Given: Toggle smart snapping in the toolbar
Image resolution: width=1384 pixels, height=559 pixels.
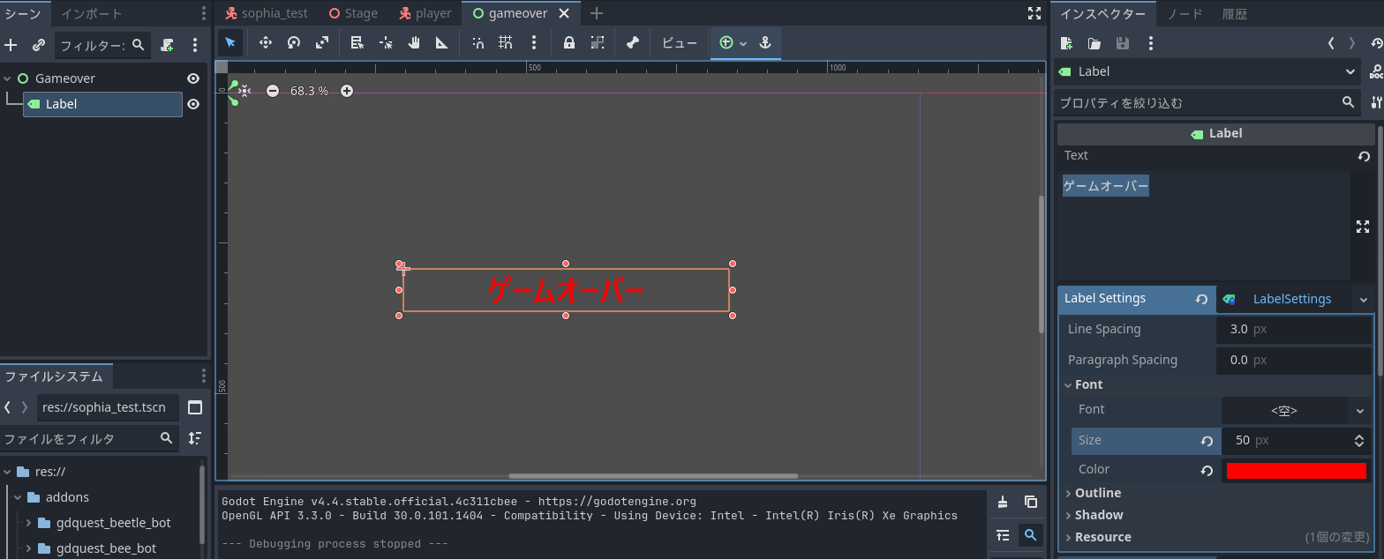Looking at the screenshot, I should click(478, 42).
